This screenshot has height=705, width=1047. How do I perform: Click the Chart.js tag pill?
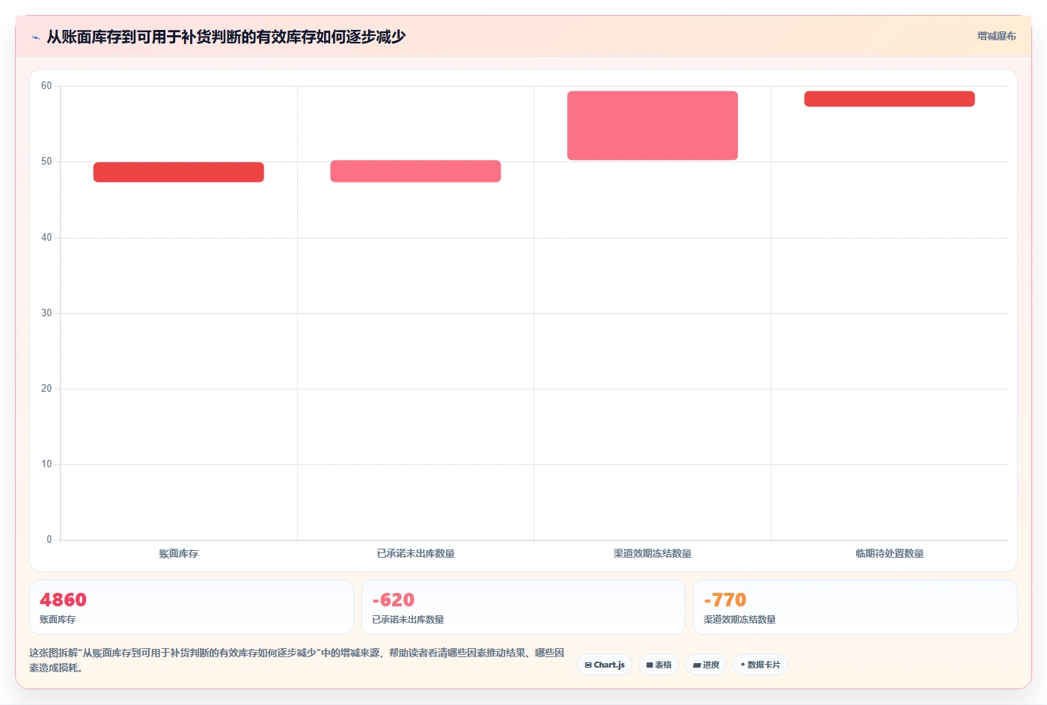(605, 665)
